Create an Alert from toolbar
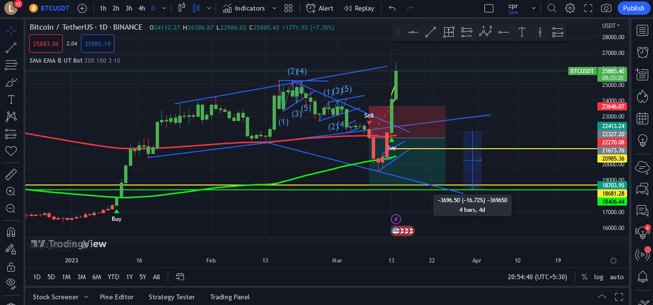The image size is (653, 305). pos(319,8)
